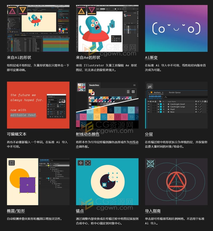213x231 pixels.
Task: Click the red triangle emblem in the guides image
Action: [x=176, y=181]
